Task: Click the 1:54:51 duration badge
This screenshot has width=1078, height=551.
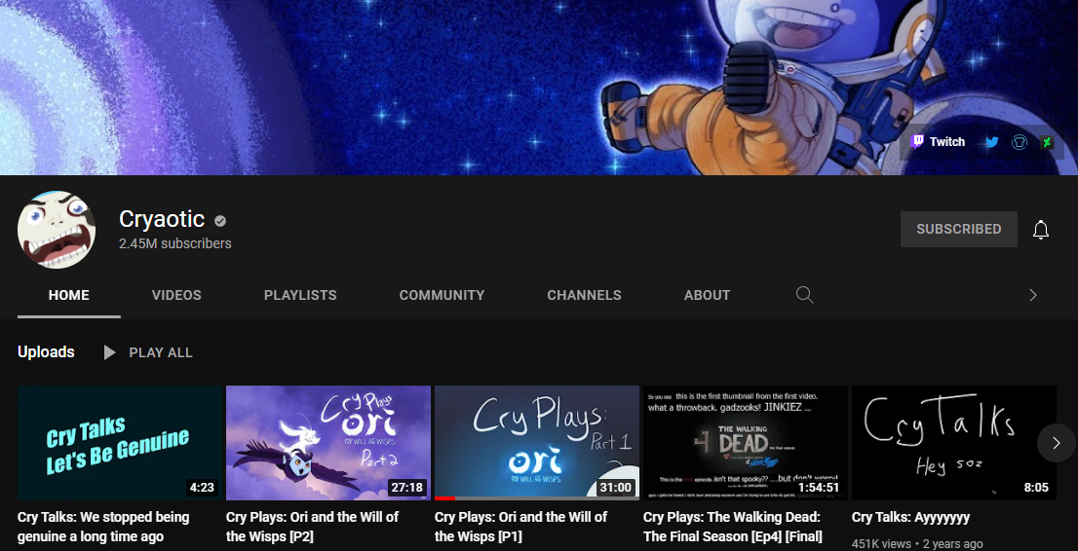Action: [818, 488]
